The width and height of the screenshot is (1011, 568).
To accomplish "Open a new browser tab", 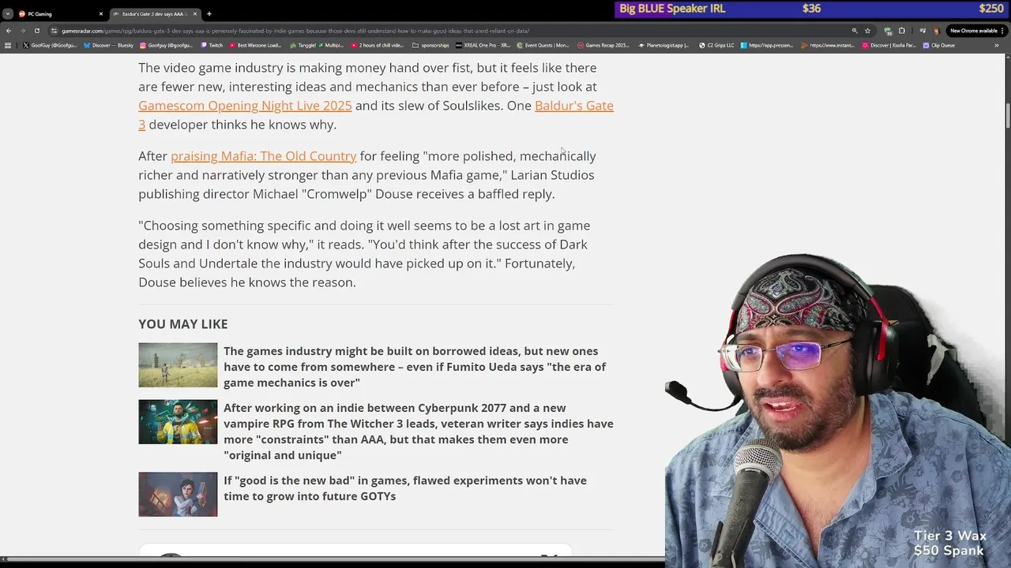I will [x=209, y=13].
